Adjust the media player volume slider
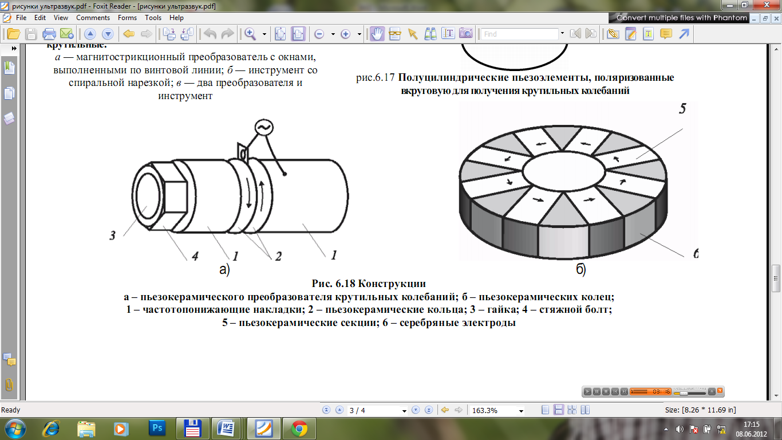Image resolution: width=782 pixels, height=440 pixels. [x=689, y=393]
